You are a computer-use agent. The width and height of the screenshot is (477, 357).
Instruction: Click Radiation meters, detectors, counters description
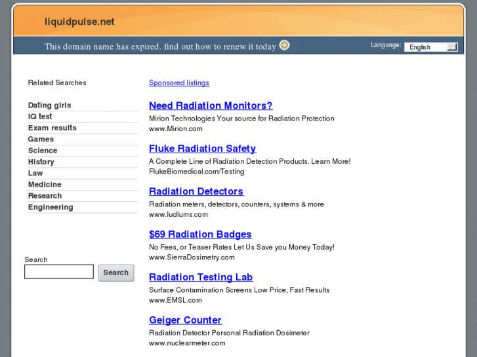(x=236, y=204)
